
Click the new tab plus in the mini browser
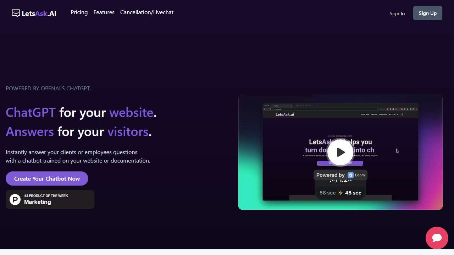coord(316,105)
